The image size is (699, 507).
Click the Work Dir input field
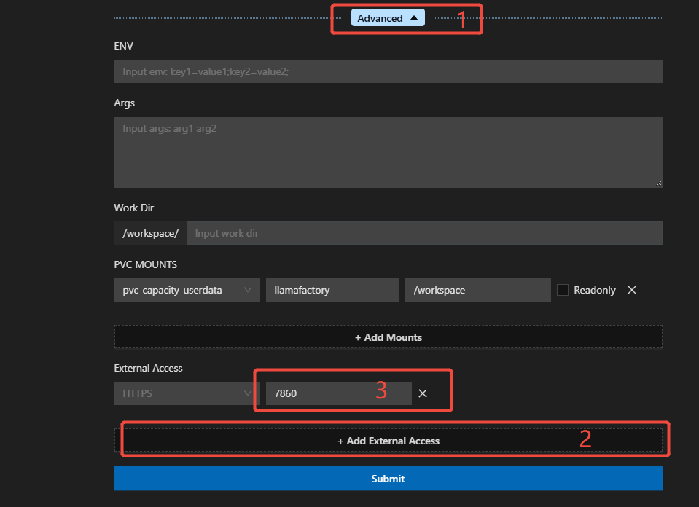tap(424, 233)
